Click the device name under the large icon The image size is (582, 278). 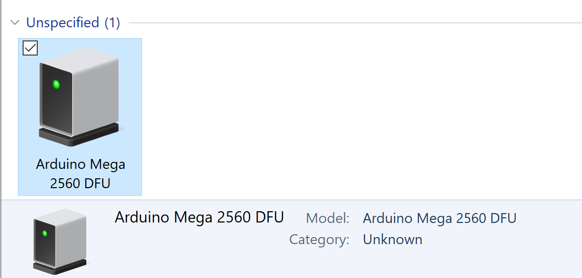point(80,174)
